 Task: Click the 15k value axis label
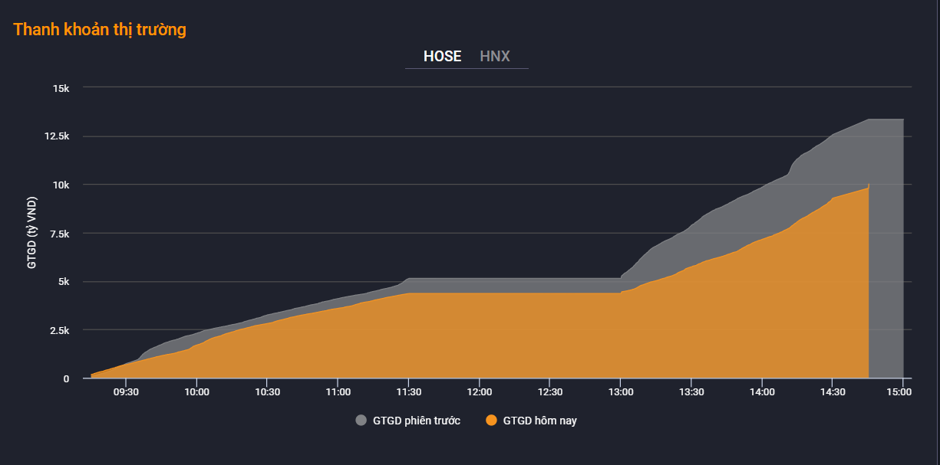(x=61, y=88)
